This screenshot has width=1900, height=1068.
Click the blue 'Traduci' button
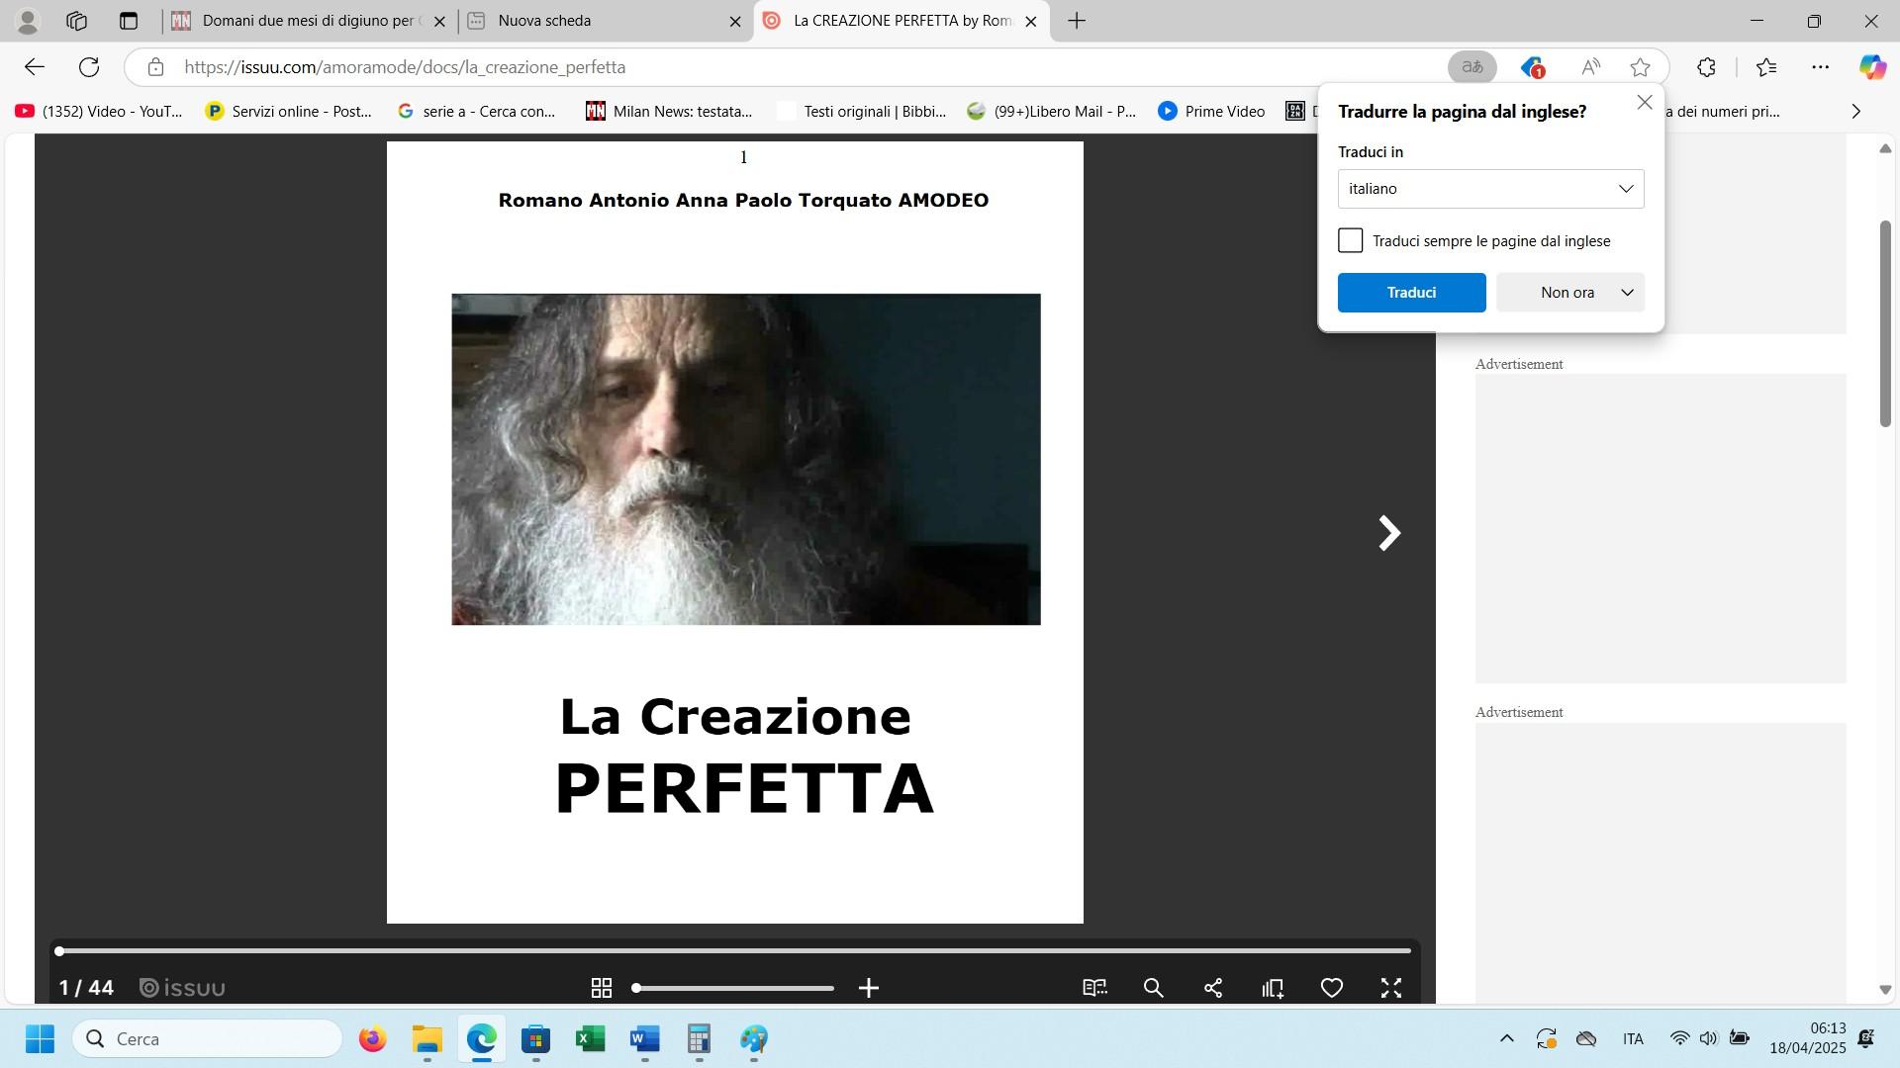(x=1411, y=293)
